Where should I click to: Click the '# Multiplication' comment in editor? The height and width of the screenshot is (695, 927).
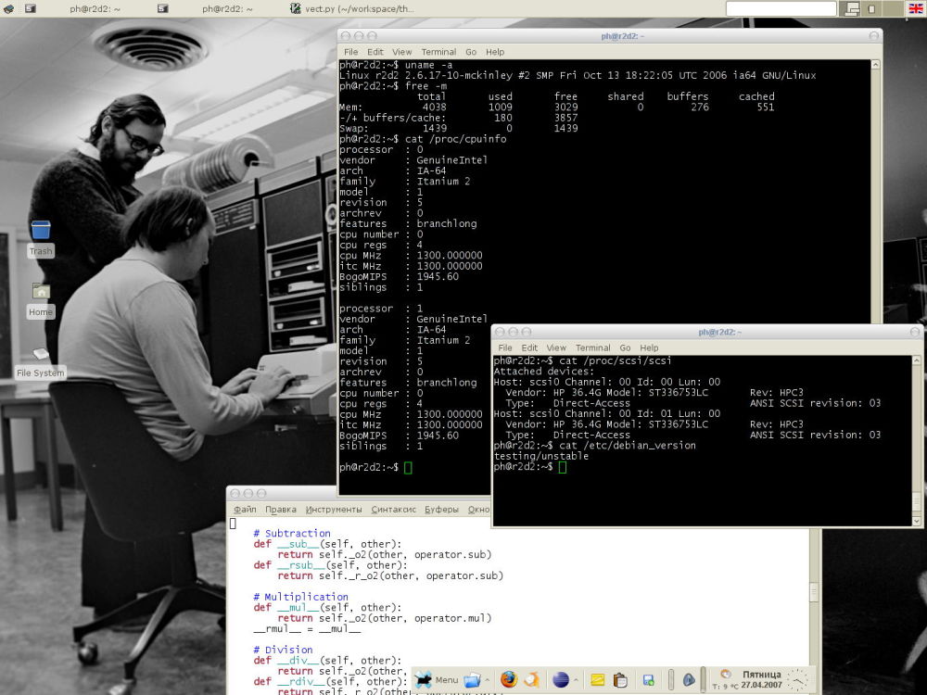tap(301, 597)
